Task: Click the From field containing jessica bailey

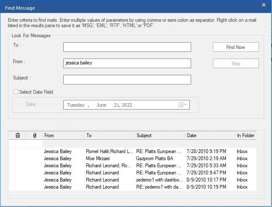Action: point(127,63)
